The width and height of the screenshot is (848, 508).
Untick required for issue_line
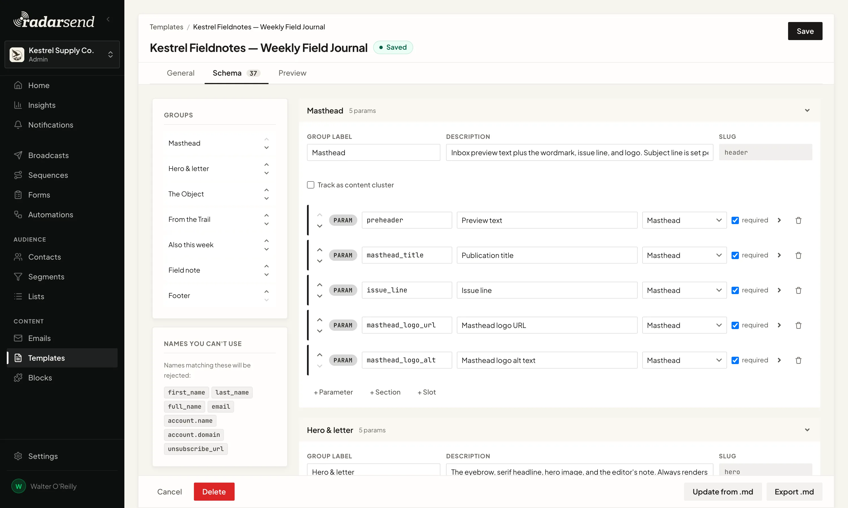735,290
